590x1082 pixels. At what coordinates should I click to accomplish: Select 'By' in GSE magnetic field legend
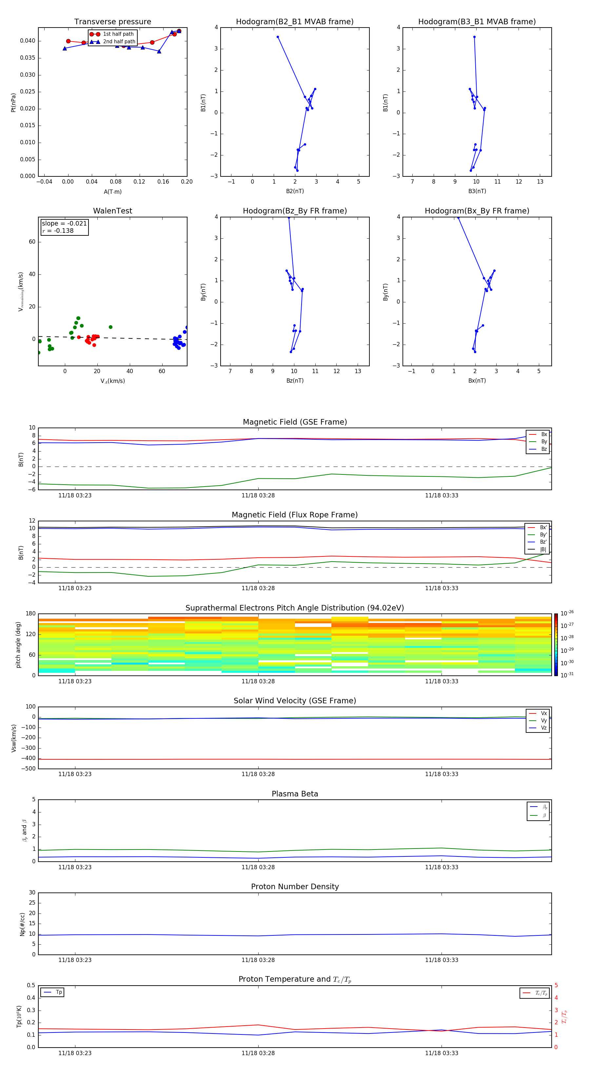click(538, 441)
